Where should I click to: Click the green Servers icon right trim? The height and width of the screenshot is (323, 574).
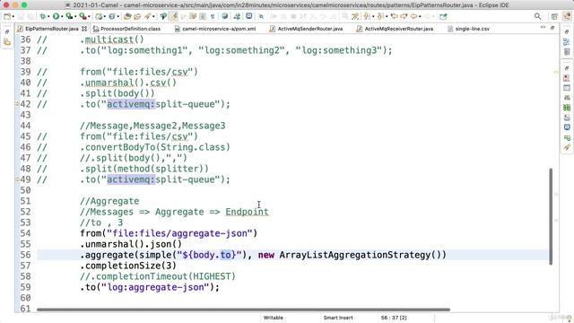pyautogui.click(x=567, y=108)
